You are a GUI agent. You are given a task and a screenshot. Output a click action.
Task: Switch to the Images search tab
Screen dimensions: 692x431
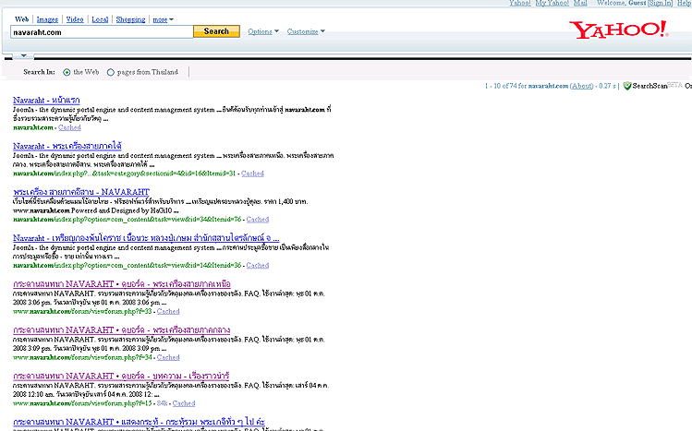pyautogui.click(x=47, y=19)
